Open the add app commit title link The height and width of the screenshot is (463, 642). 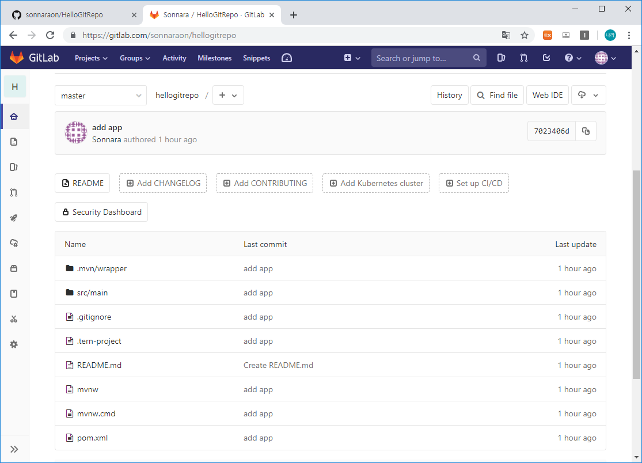coord(107,127)
